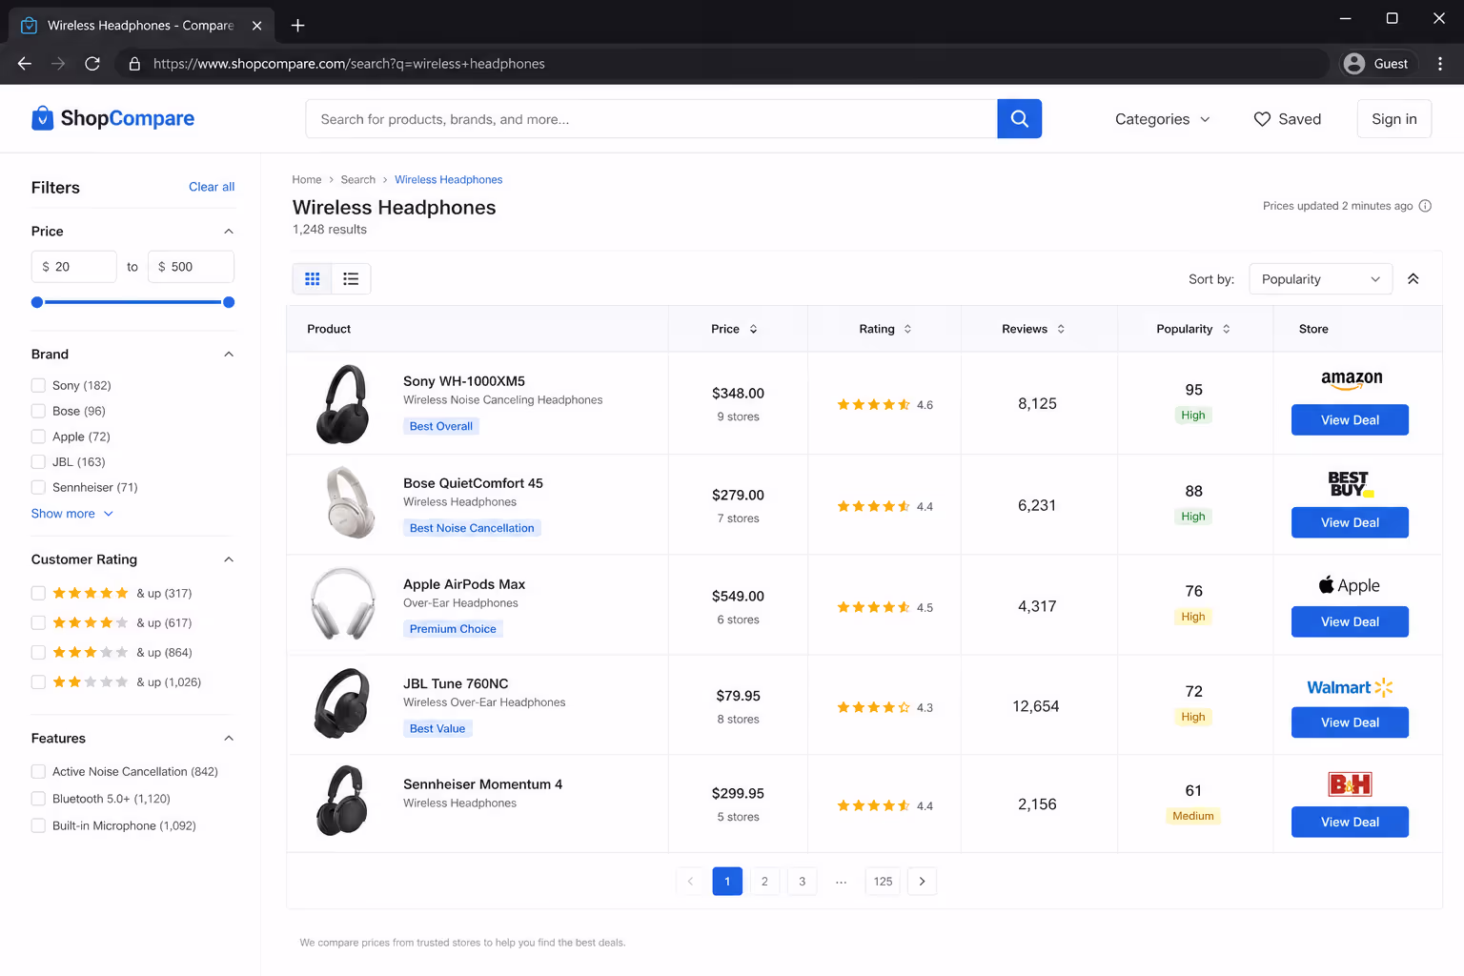Sort by Popularity column arrows
Image resolution: width=1464 pixels, height=976 pixels.
click(1226, 329)
